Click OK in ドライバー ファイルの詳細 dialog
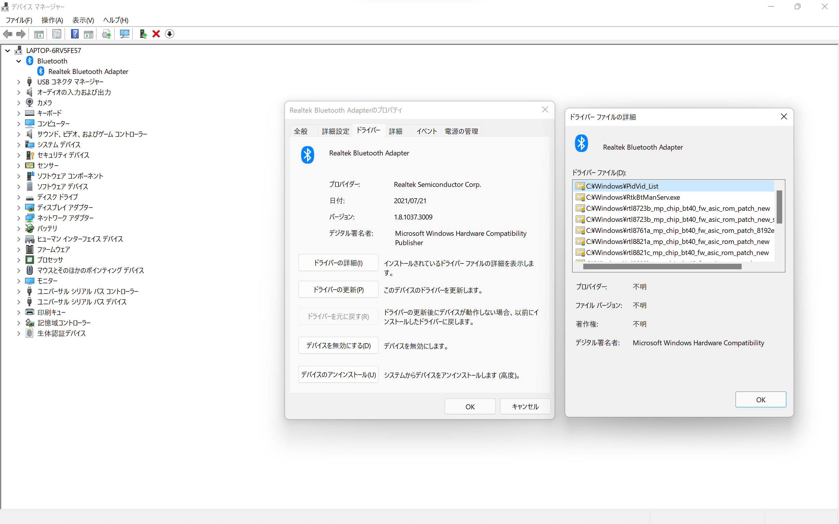839x524 pixels. [x=761, y=400]
